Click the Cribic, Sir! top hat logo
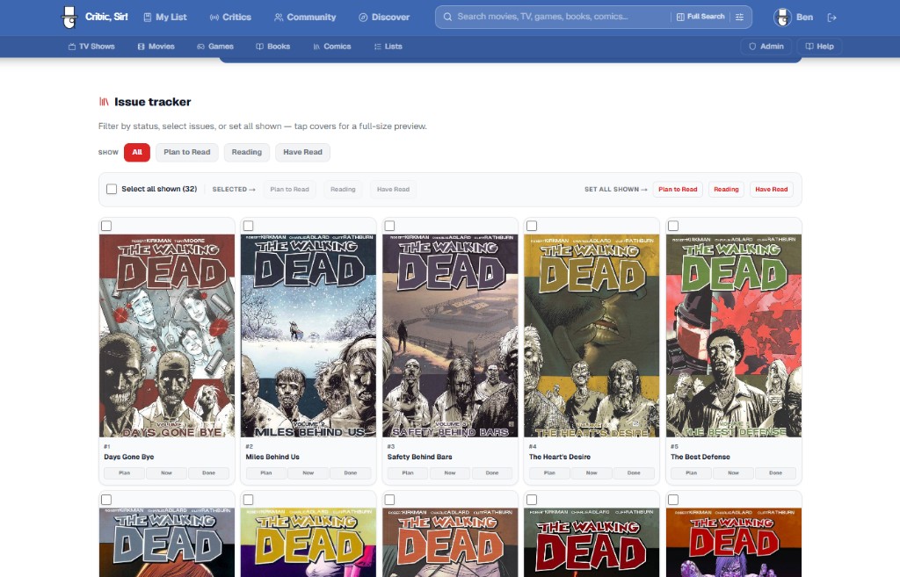The image size is (900, 577). [x=69, y=17]
